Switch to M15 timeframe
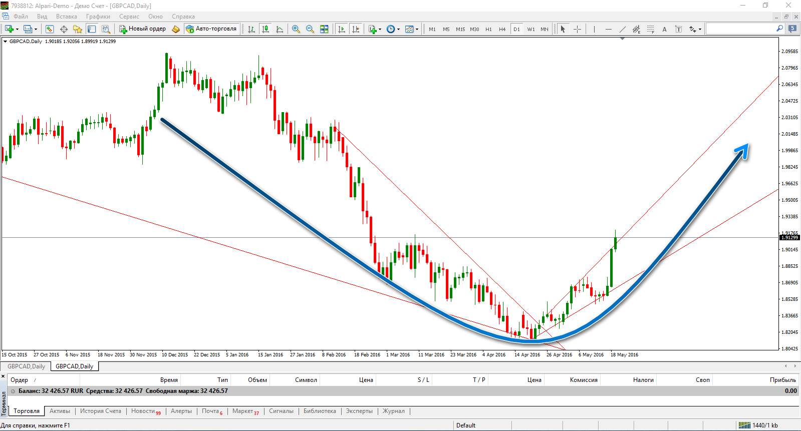801x431 pixels. 460,29
